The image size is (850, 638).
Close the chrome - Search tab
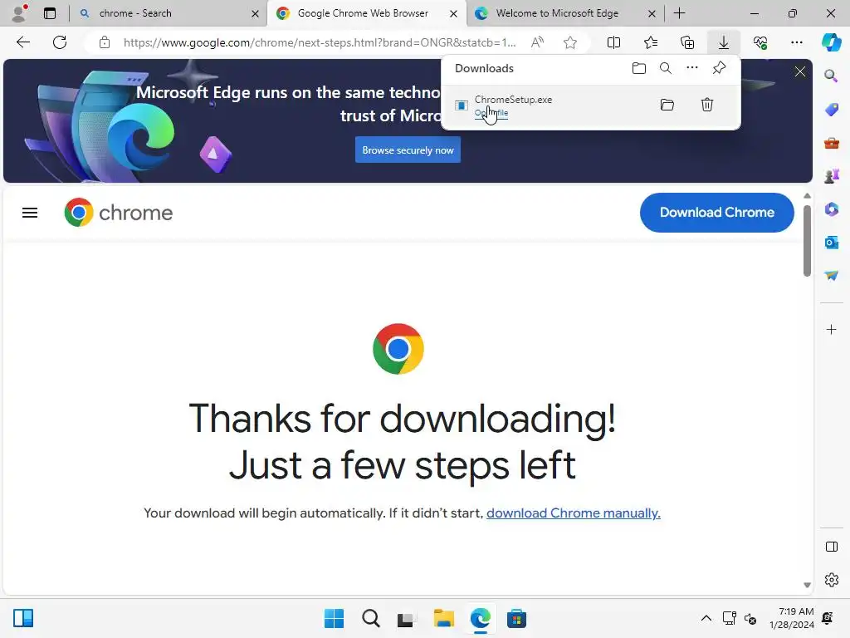tap(256, 13)
